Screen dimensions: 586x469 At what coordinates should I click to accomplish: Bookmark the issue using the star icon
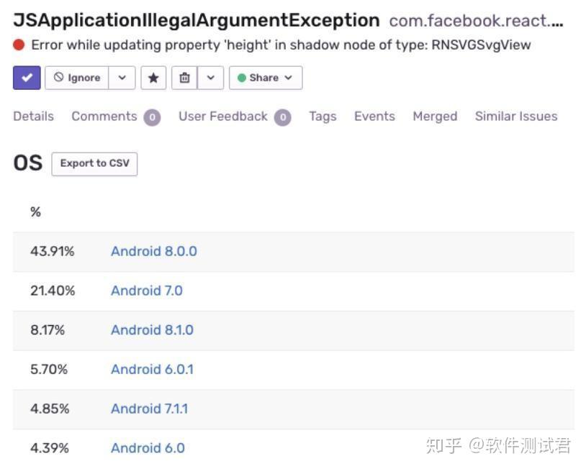click(153, 77)
